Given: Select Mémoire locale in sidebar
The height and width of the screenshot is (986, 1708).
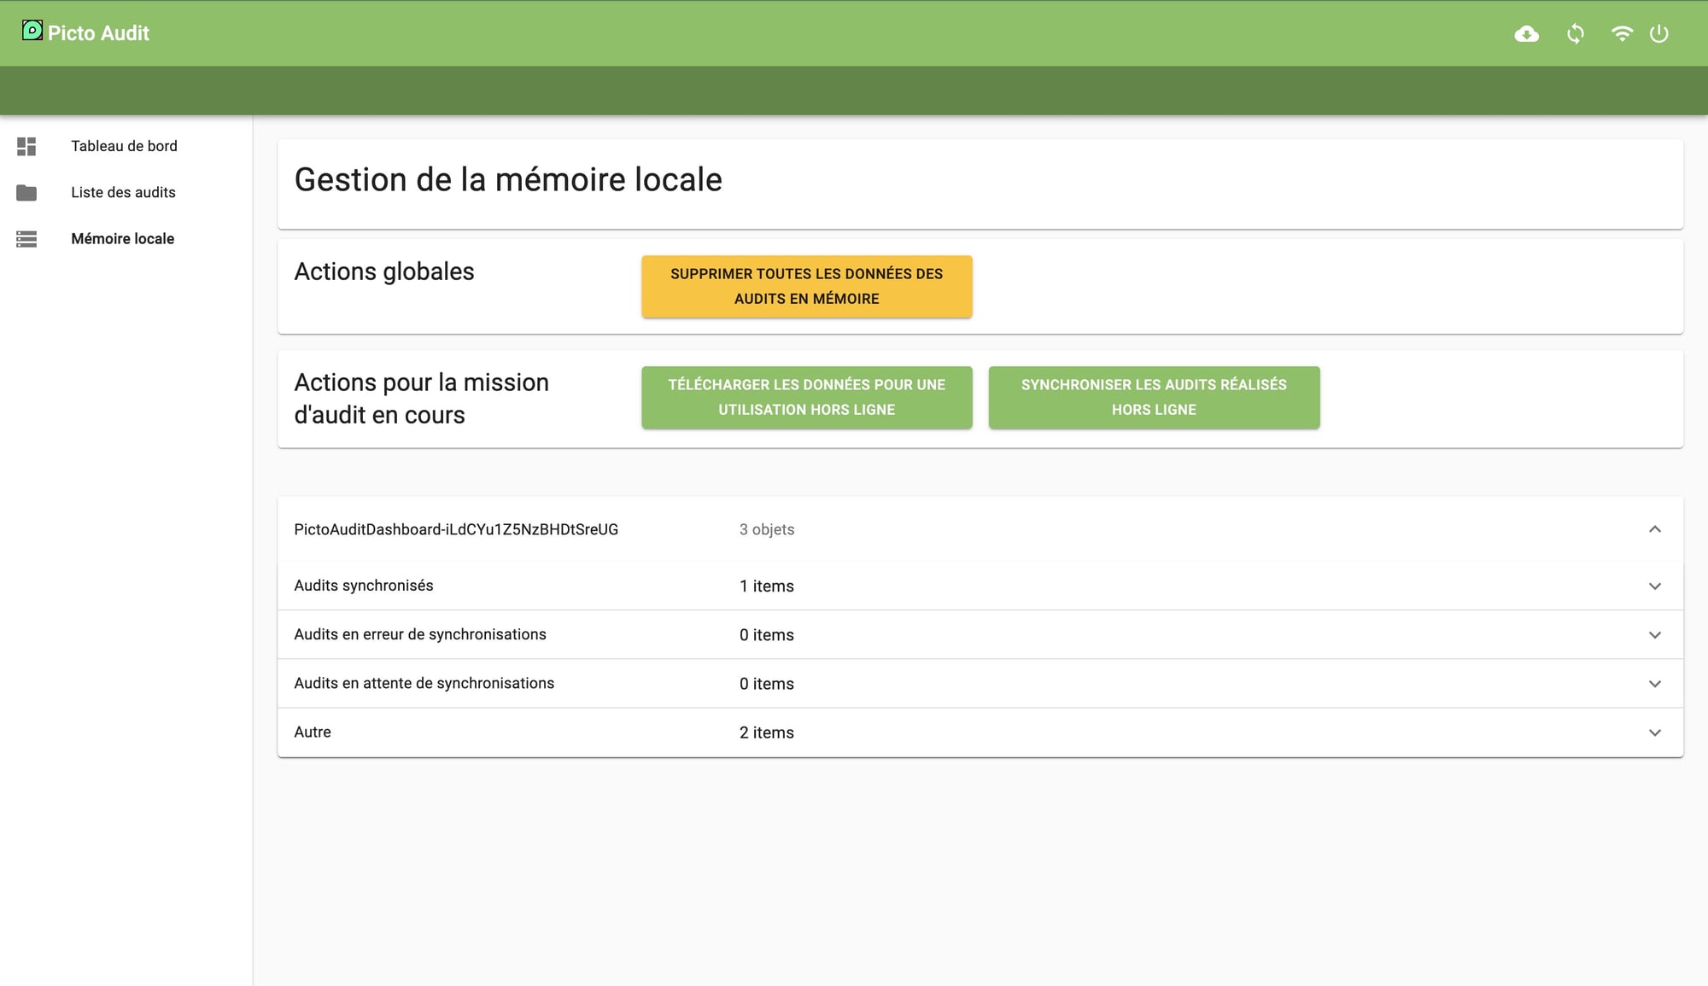Looking at the screenshot, I should [x=122, y=238].
